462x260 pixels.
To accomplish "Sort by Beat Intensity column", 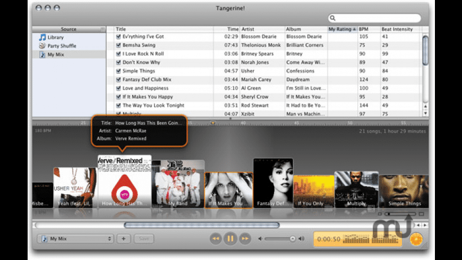I will click(401, 29).
